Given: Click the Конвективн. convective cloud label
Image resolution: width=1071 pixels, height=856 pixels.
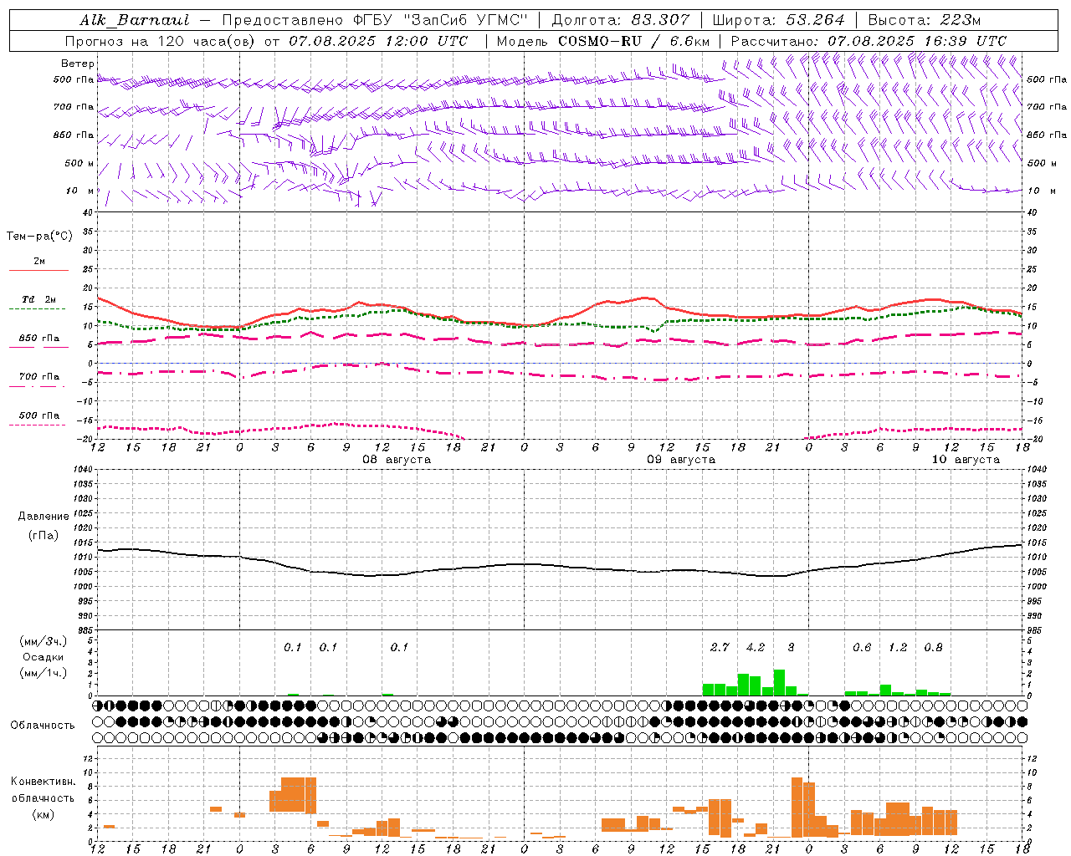Looking at the screenshot, I should (43, 782).
